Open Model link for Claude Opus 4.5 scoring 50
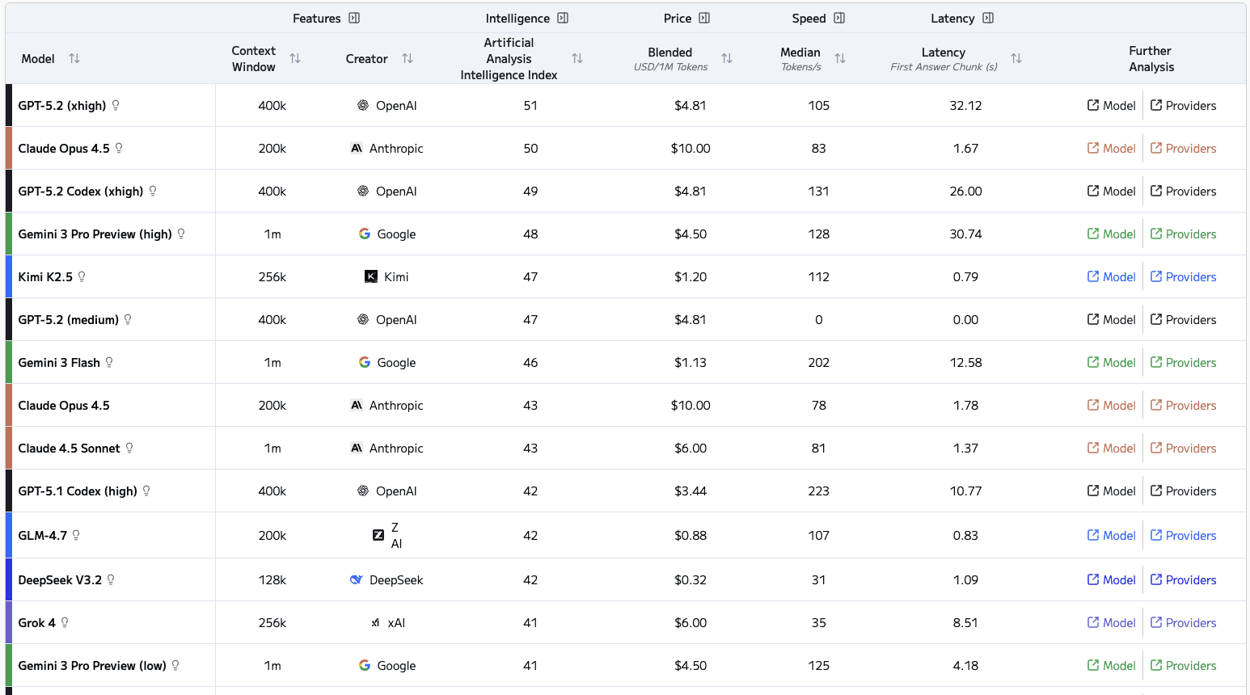Viewport: 1250px width, 695px height. coord(1111,148)
